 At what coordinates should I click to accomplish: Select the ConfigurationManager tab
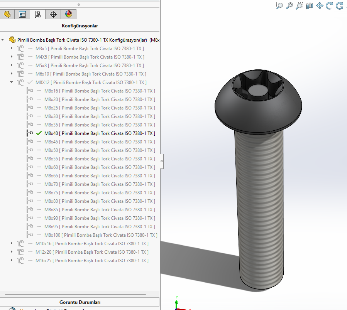click(x=37, y=14)
